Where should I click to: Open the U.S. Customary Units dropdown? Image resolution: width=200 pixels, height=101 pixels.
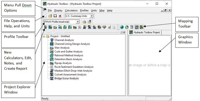pos(91,16)
